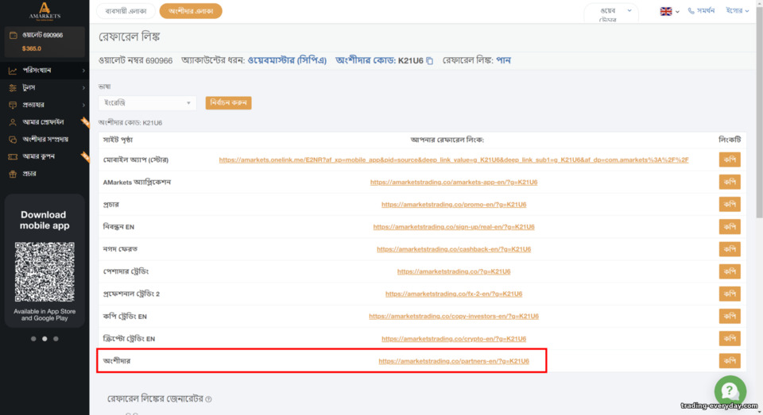Click the community icon beside অংশীদার সম্প্রদায়
This screenshot has height=415, width=763.
[x=13, y=140]
